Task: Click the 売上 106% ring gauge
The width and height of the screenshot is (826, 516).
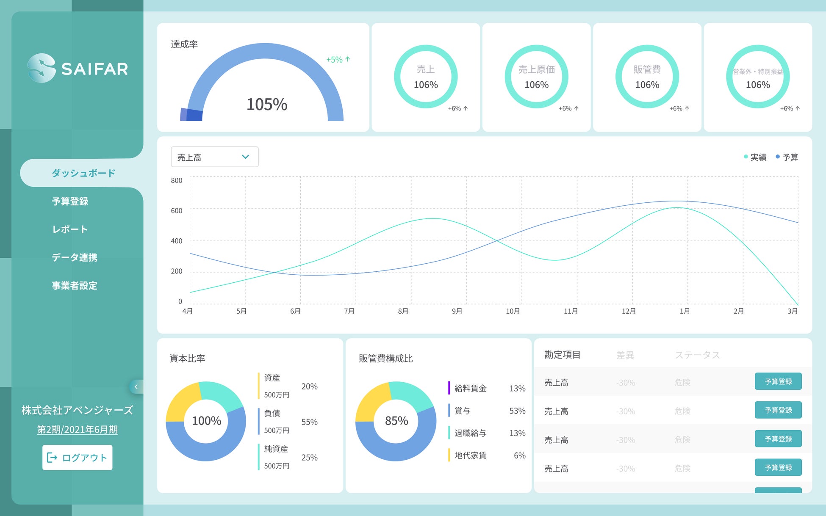Action: (x=426, y=77)
